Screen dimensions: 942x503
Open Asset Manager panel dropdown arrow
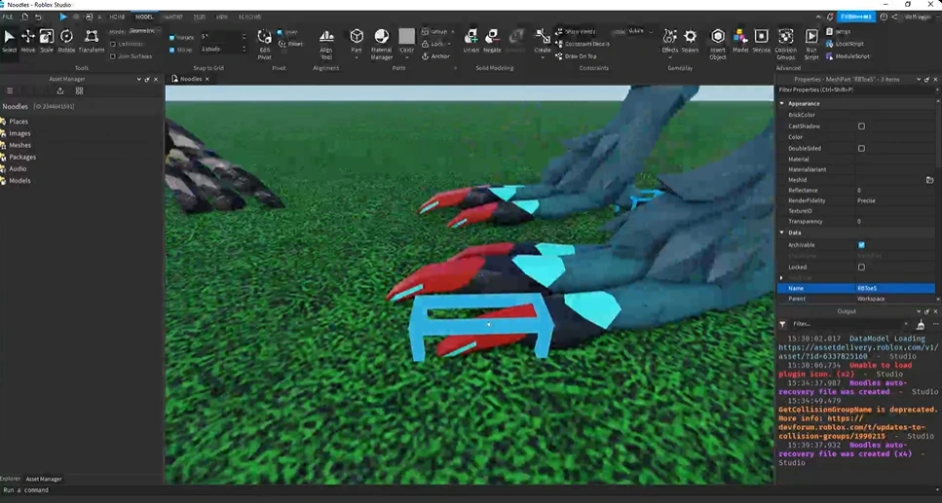[x=138, y=79]
